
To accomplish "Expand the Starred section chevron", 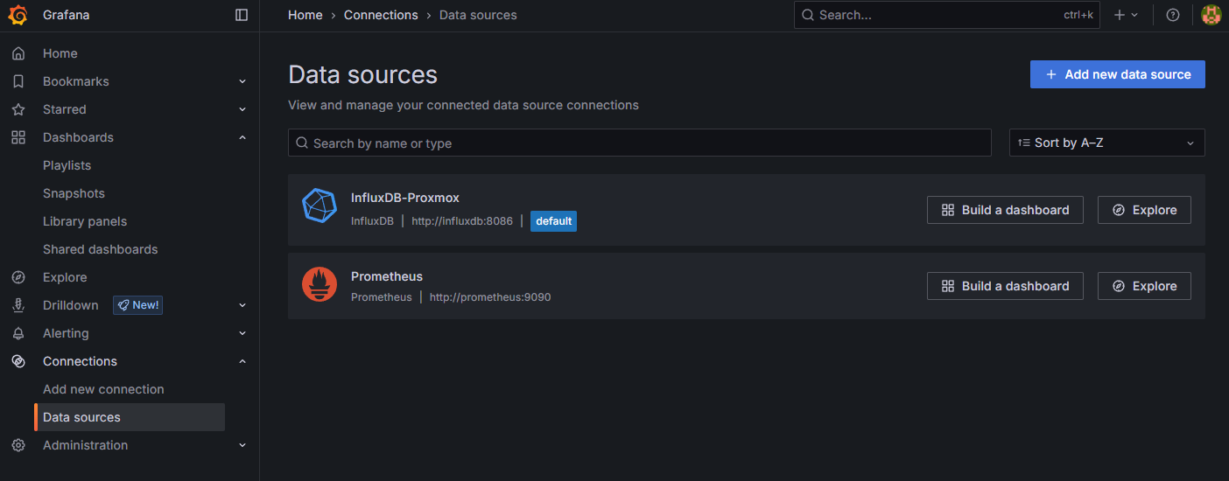I will (x=242, y=109).
